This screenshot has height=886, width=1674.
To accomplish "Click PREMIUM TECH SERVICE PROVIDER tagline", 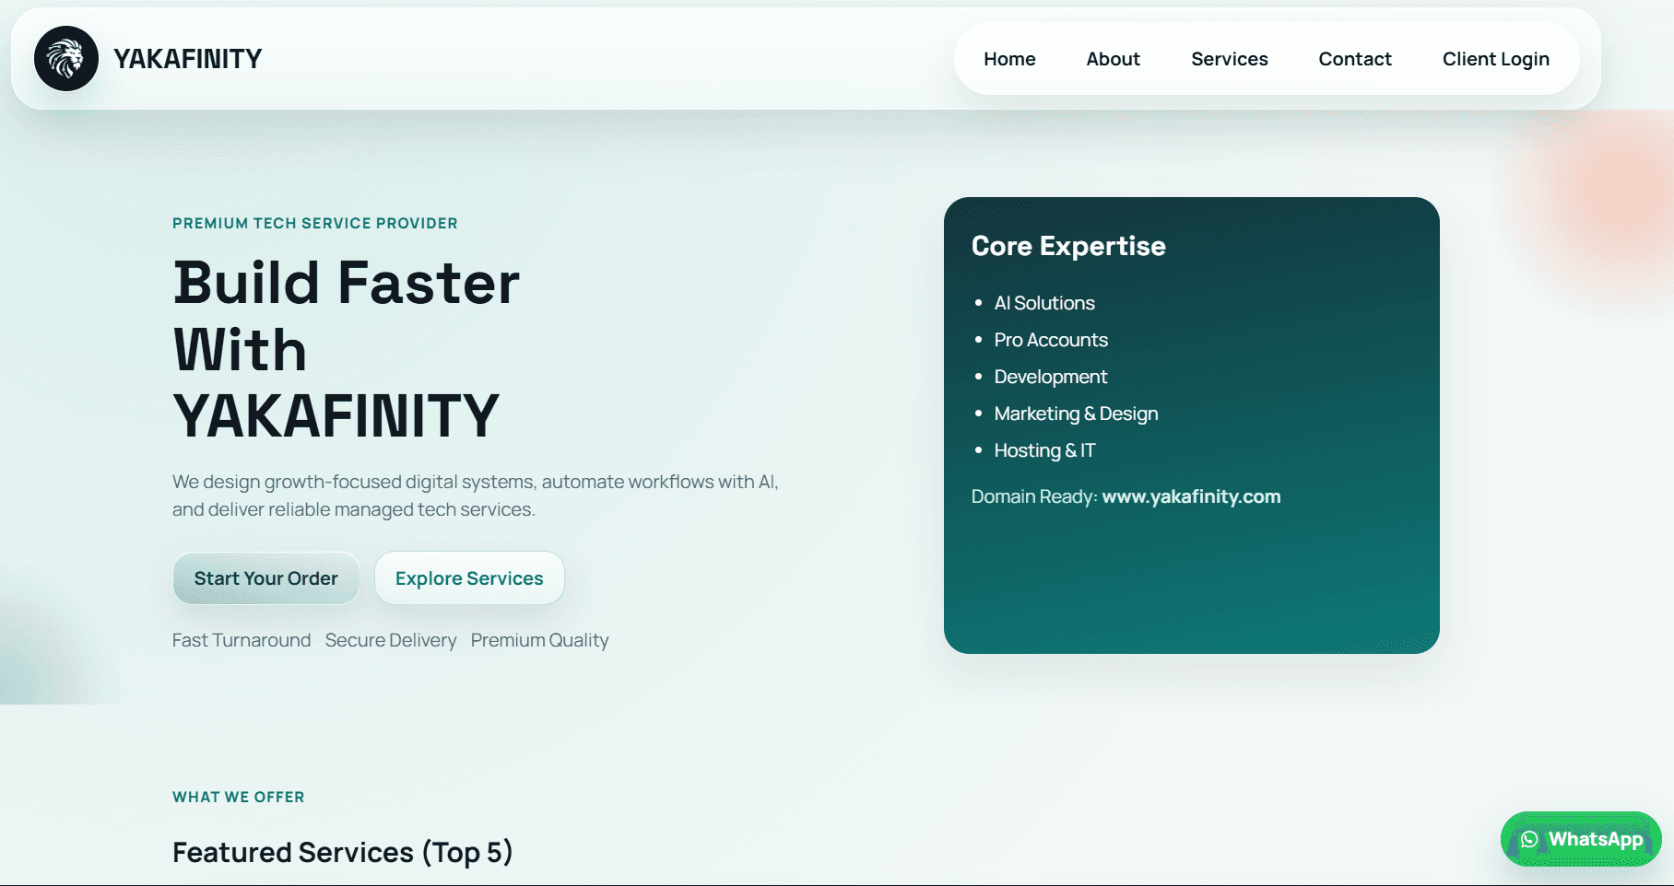I will (x=315, y=223).
